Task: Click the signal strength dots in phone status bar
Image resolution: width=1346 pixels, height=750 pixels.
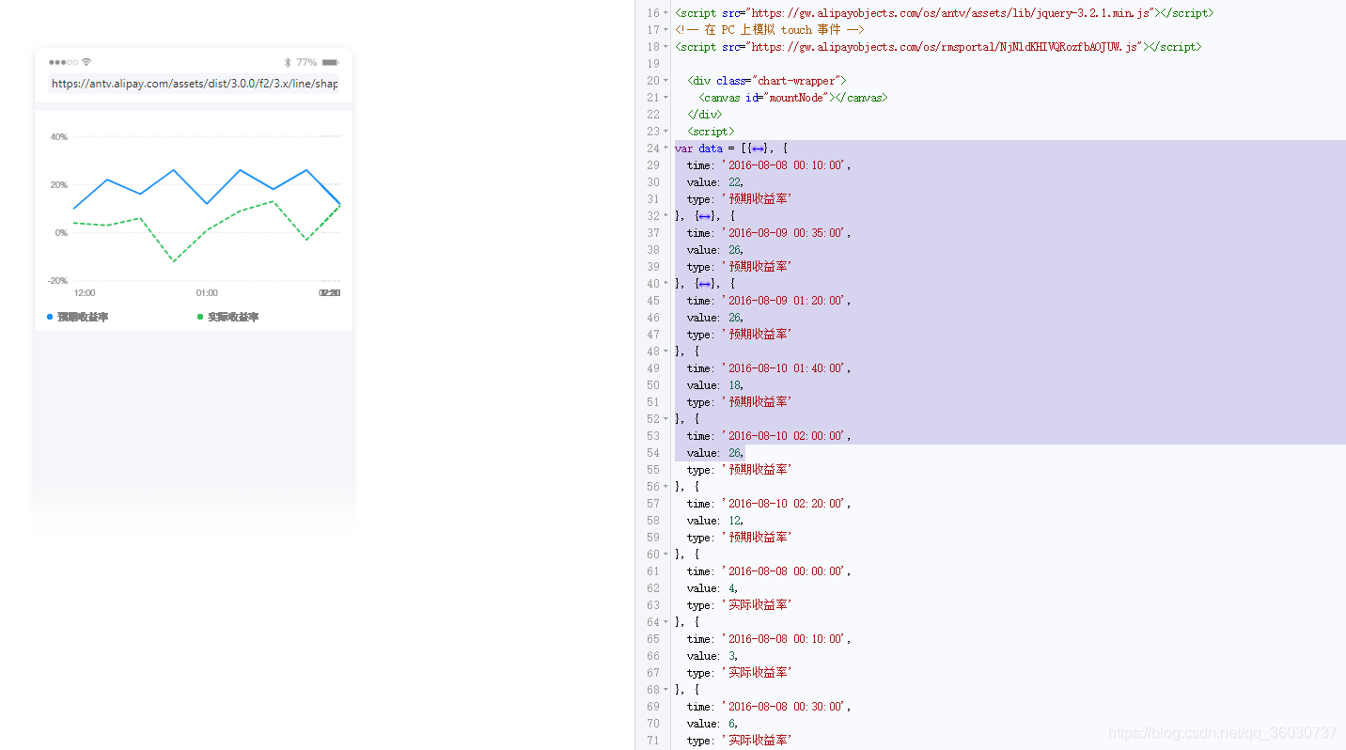Action: tap(64, 62)
